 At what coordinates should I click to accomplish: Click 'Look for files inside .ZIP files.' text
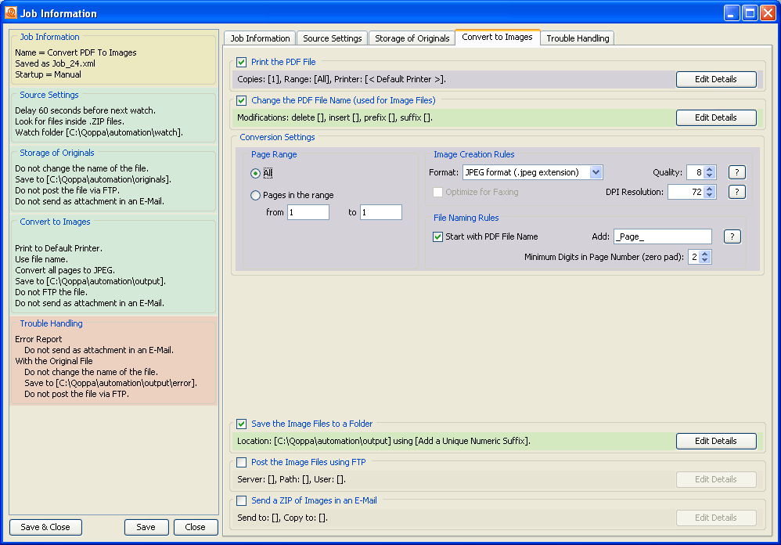tap(70, 121)
